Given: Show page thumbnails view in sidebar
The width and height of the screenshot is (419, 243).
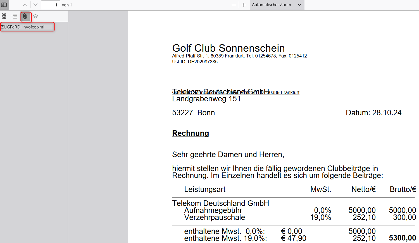Looking at the screenshot, I should (4, 16).
